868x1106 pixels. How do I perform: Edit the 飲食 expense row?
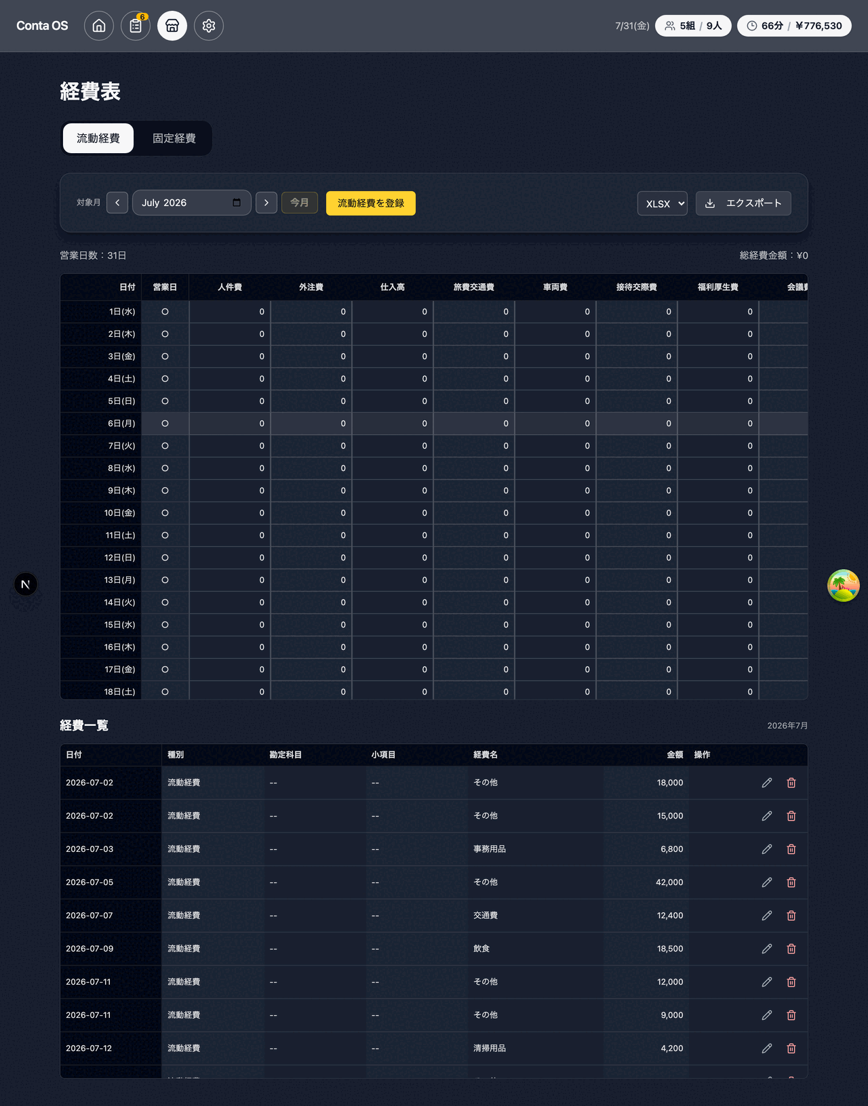767,949
